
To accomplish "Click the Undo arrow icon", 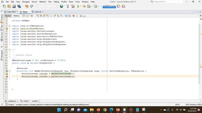I will pyautogui.click(x=27, y=6).
